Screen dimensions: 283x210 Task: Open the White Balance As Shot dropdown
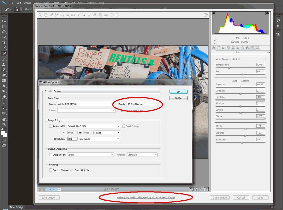click(x=248, y=59)
